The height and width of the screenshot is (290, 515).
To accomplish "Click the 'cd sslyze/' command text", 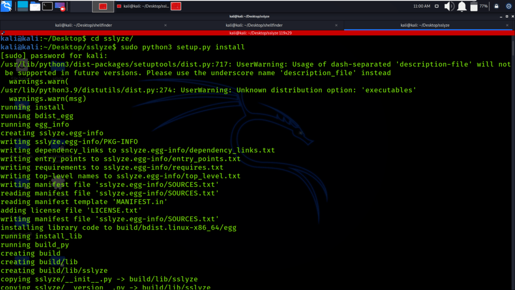I will pos(112,39).
